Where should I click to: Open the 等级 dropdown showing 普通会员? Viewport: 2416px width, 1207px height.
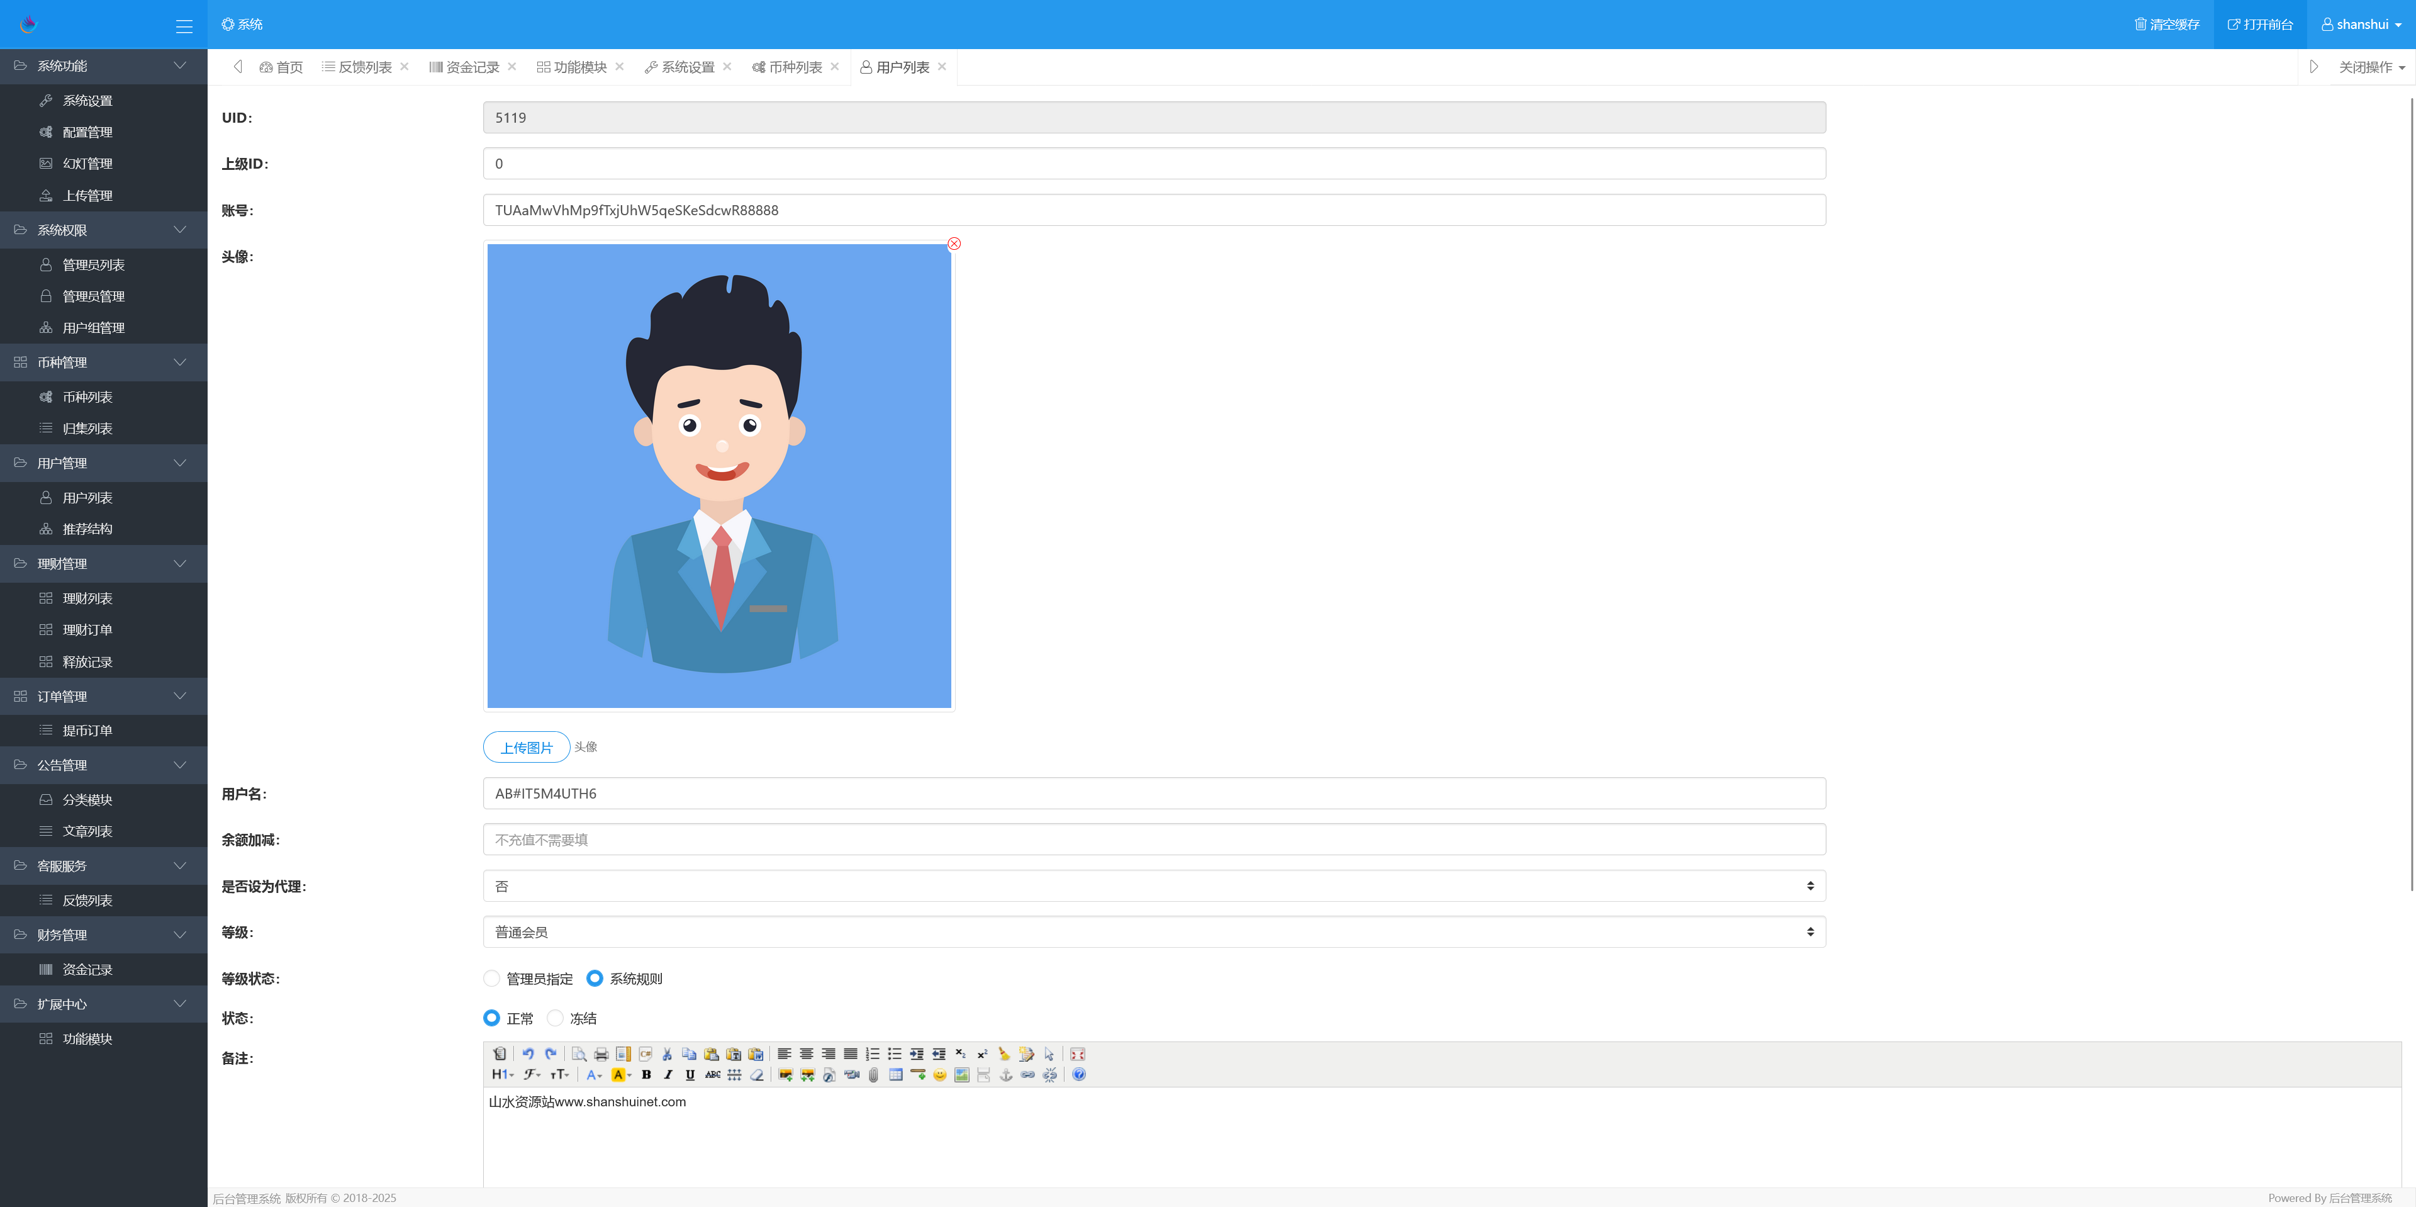(x=1154, y=931)
